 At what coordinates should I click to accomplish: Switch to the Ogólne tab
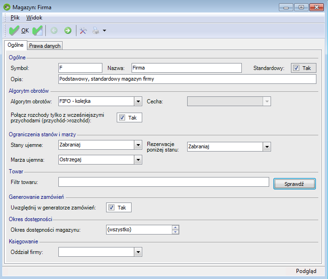[15, 45]
